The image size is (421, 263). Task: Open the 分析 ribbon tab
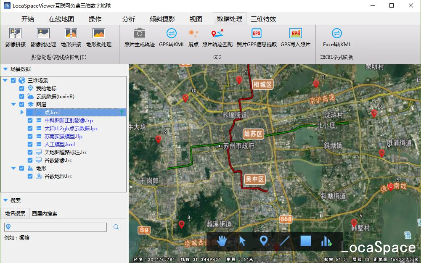(x=129, y=19)
